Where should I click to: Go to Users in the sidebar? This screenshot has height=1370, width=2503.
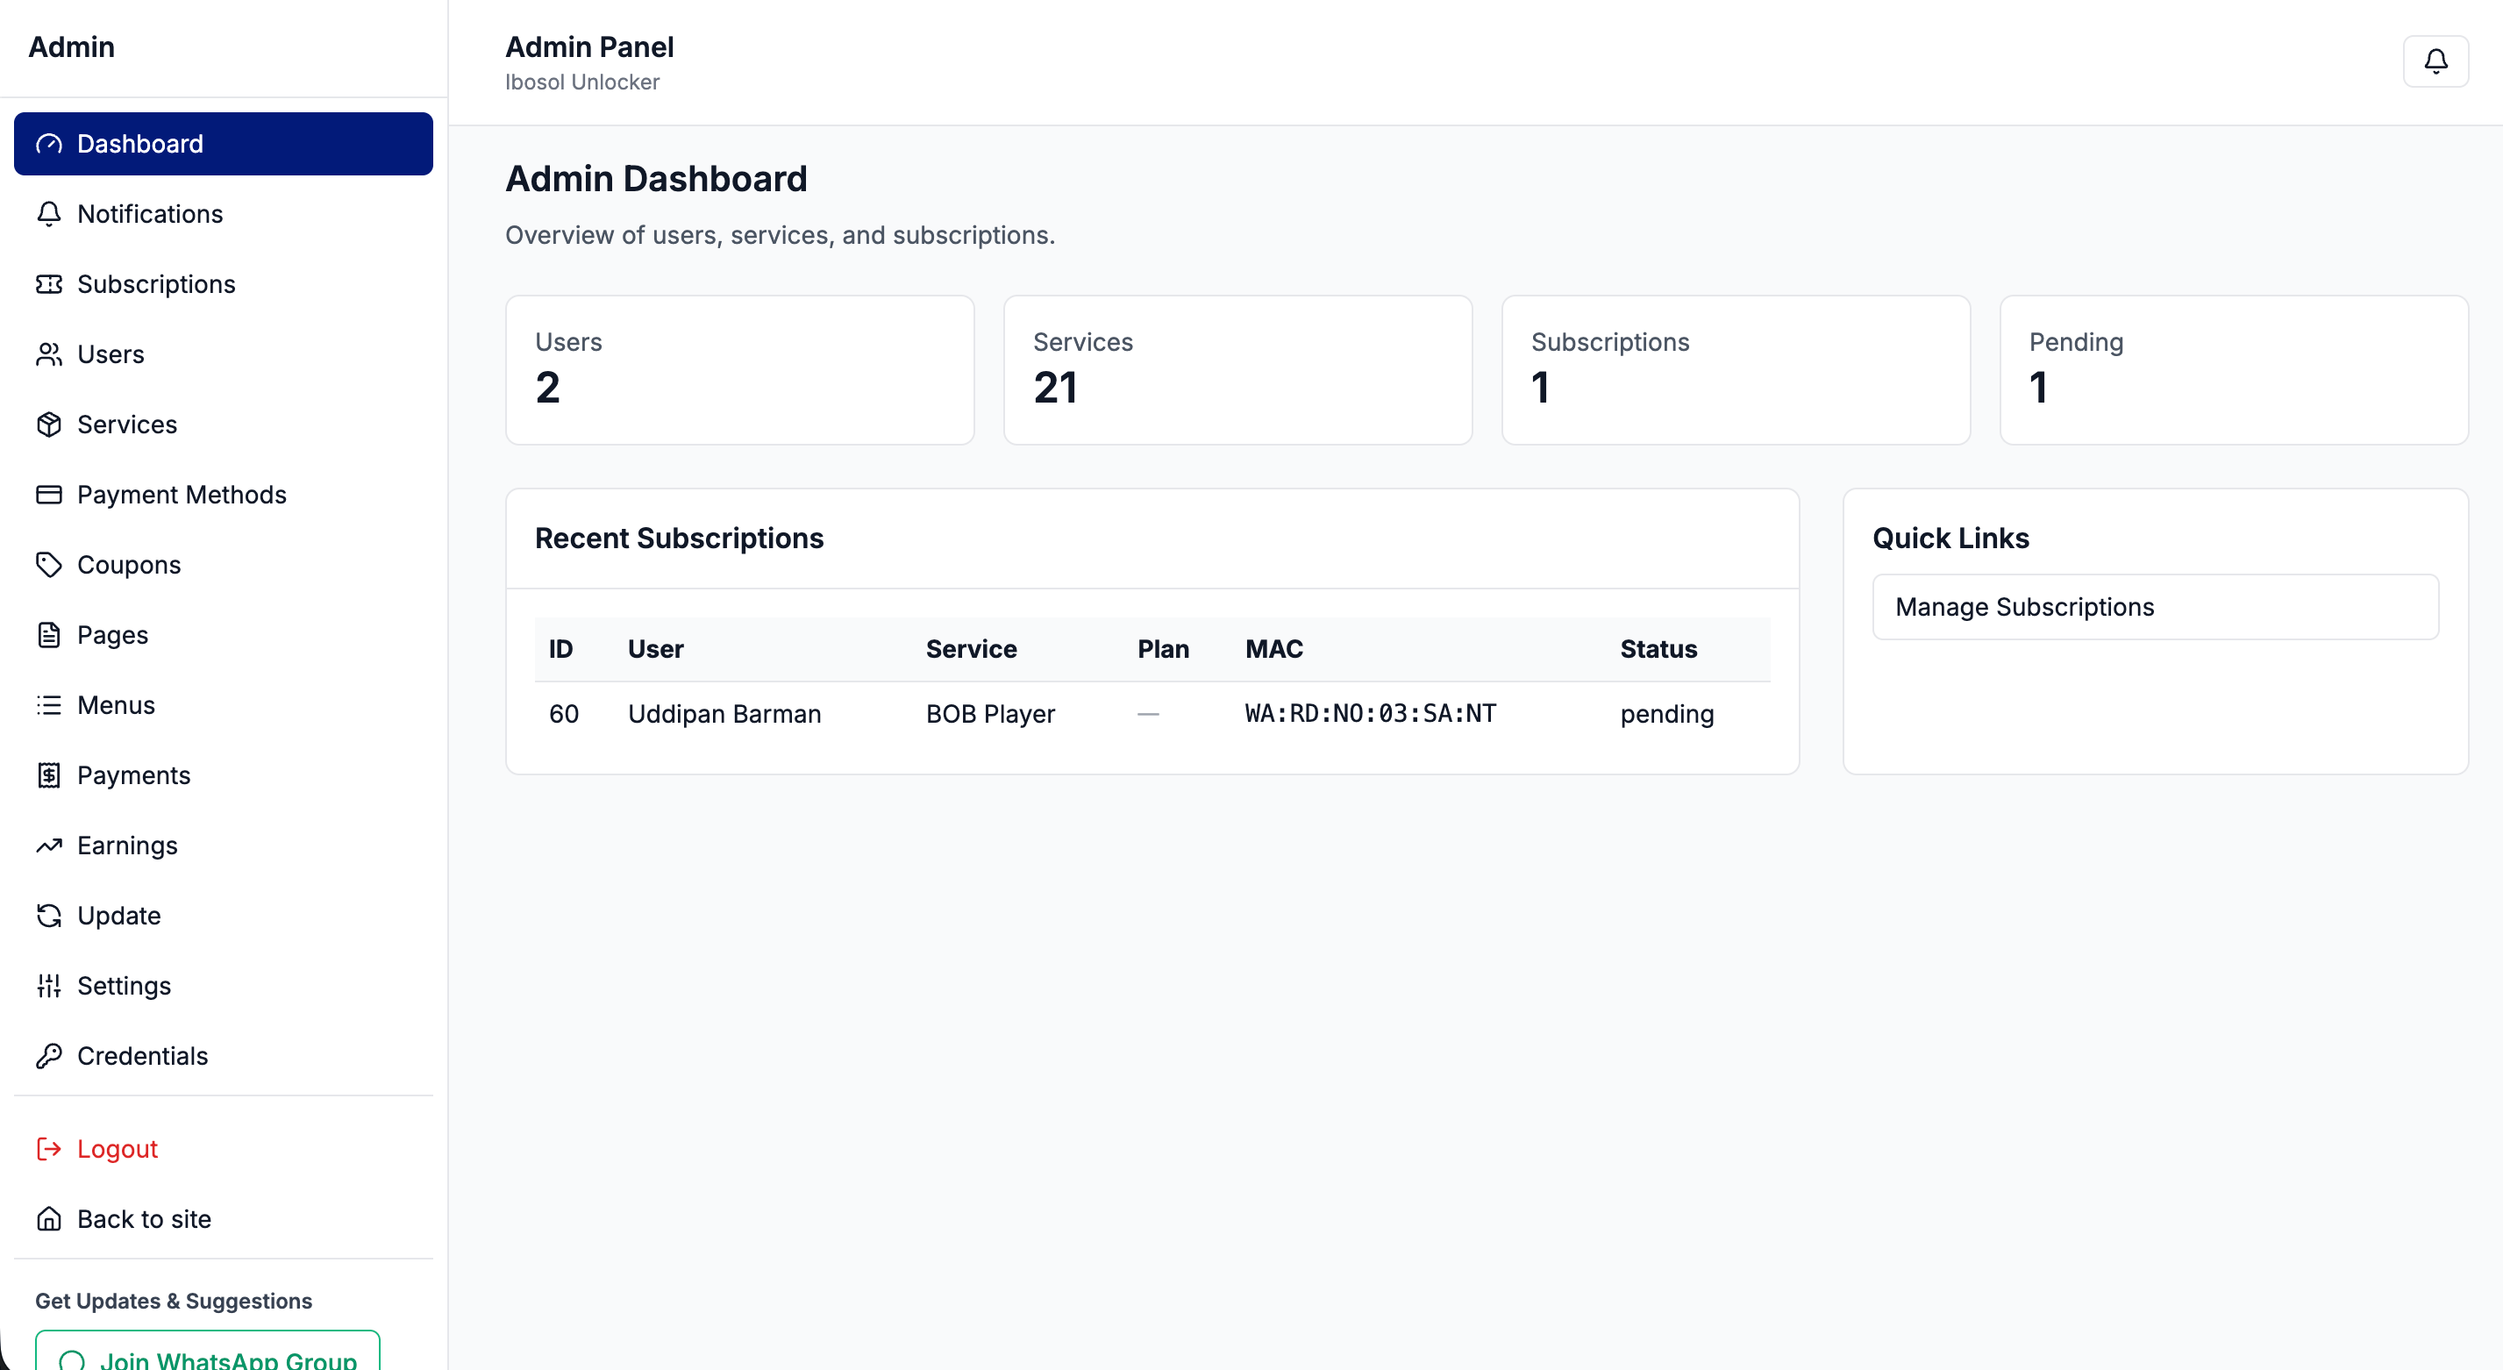tap(111, 354)
